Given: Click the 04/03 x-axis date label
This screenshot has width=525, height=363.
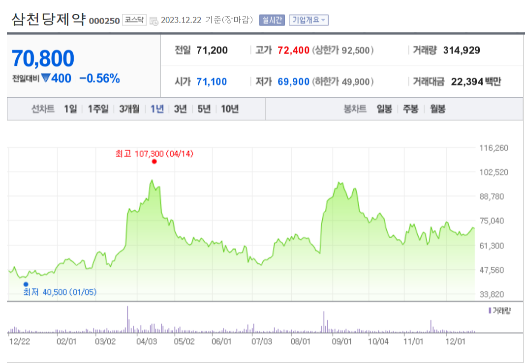Looking at the screenshot, I should pos(147,341).
